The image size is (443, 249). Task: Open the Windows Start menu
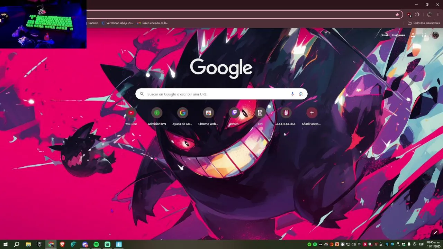tap(6, 245)
